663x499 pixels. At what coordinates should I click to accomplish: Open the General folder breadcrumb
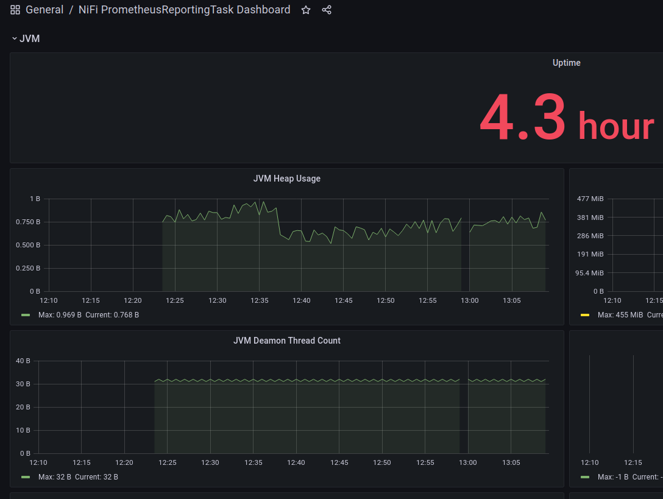pyautogui.click(x=44, y=10)
